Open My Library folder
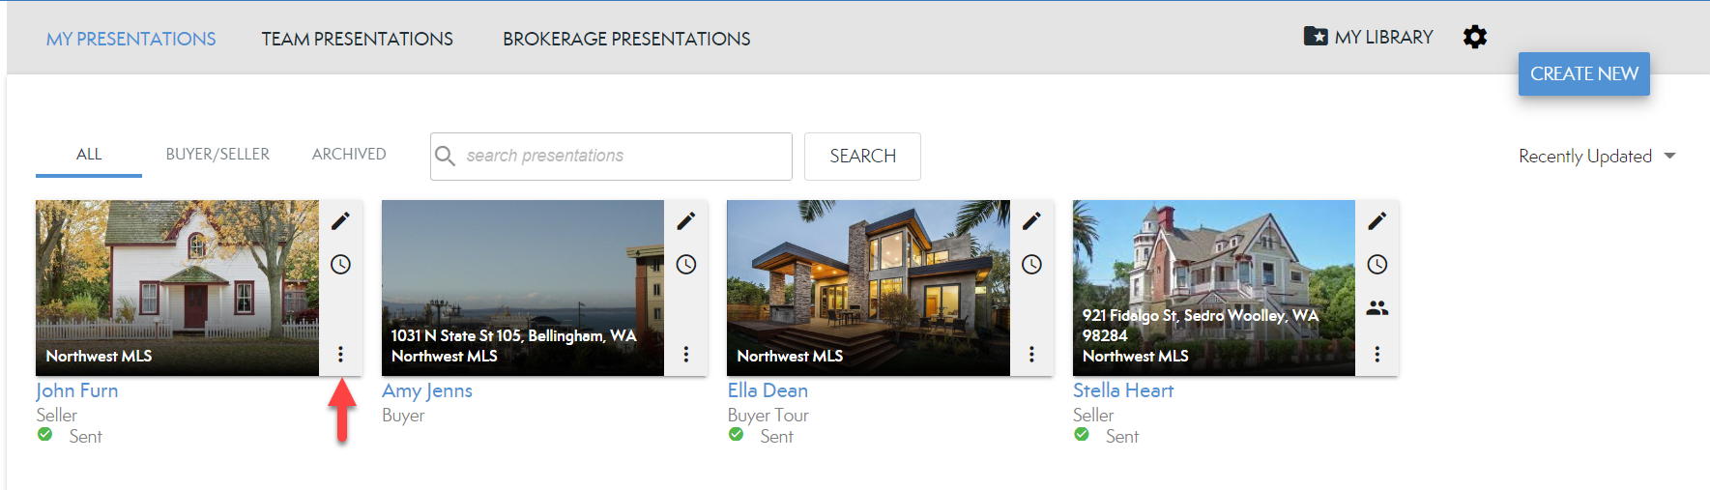Image resolution: width=1710 pixels, height=490 pixels. coord(1368,38)
